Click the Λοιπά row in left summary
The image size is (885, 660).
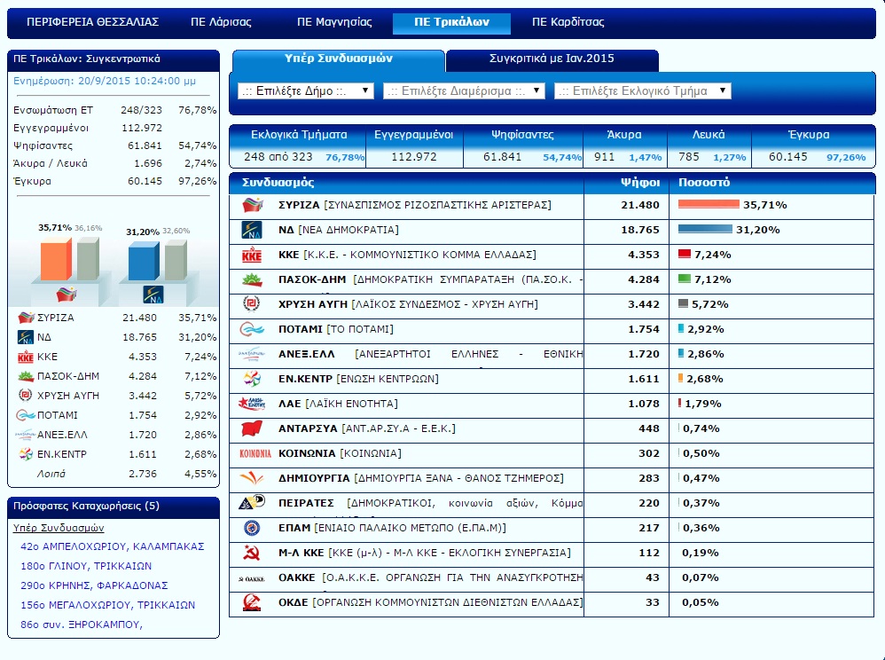pos(114,474)
